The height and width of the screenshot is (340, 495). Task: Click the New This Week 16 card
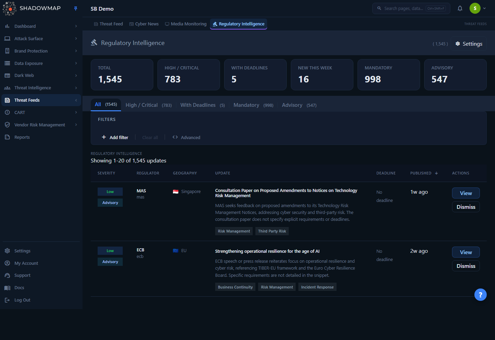(322, 75)
